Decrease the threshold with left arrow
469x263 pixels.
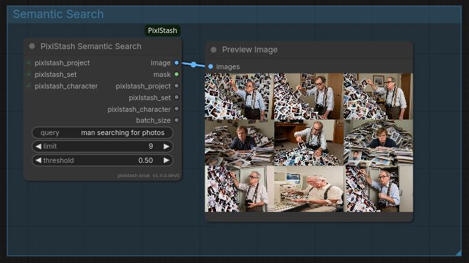coord(38,160)
